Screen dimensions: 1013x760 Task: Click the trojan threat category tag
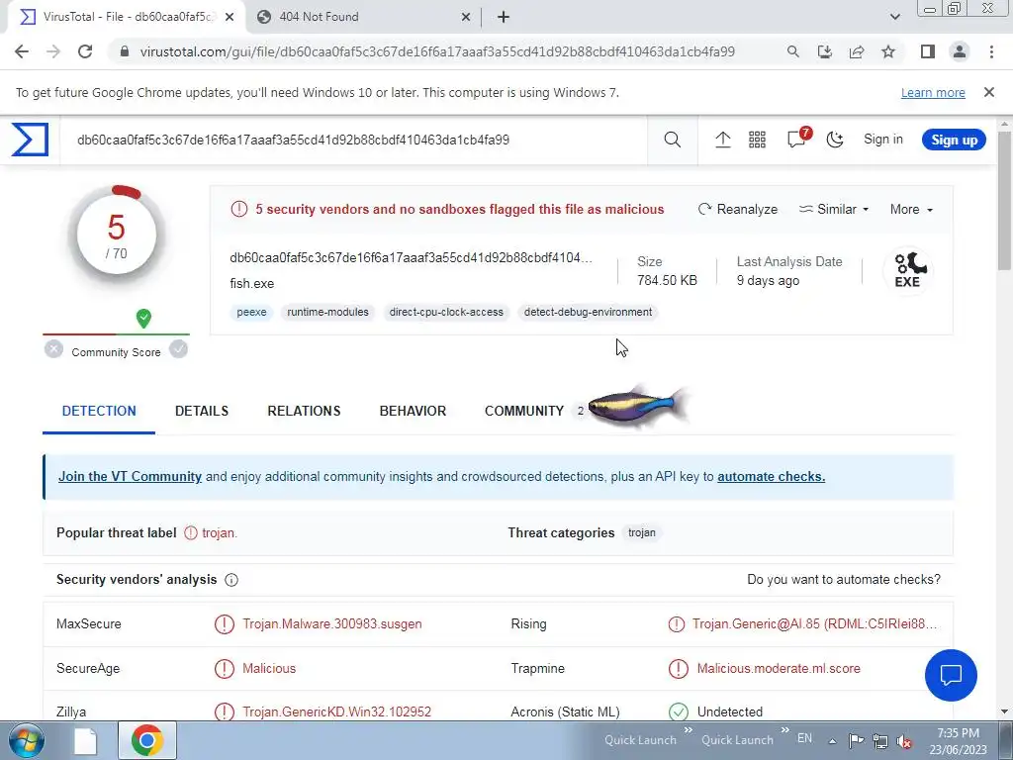coord(641,533)
